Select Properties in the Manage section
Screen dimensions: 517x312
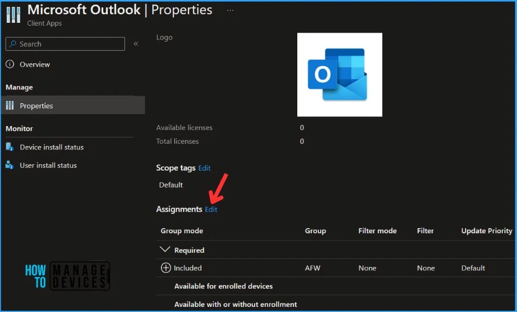click(73, 106)
